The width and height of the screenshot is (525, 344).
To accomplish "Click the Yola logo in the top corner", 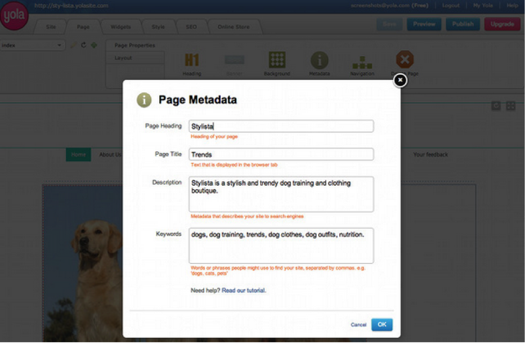I will coord(14,16).
